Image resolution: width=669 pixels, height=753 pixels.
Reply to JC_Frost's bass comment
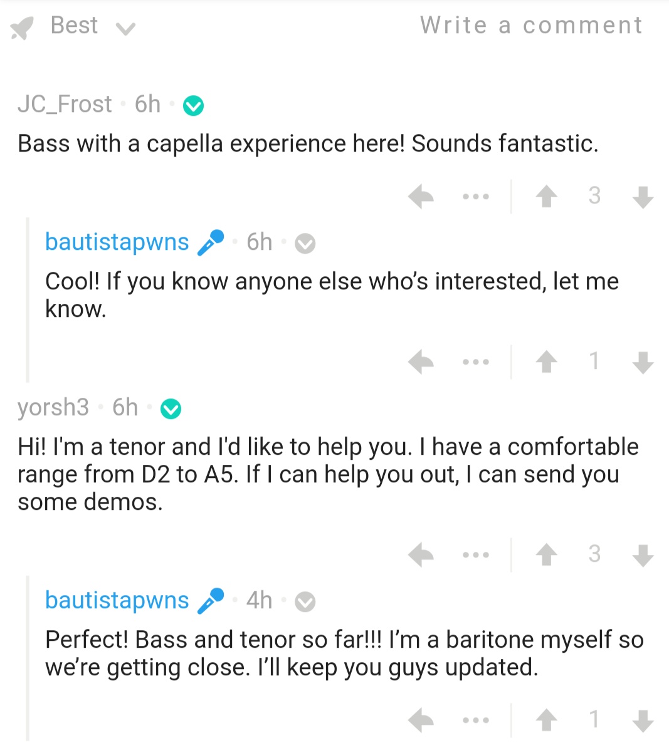421,197
